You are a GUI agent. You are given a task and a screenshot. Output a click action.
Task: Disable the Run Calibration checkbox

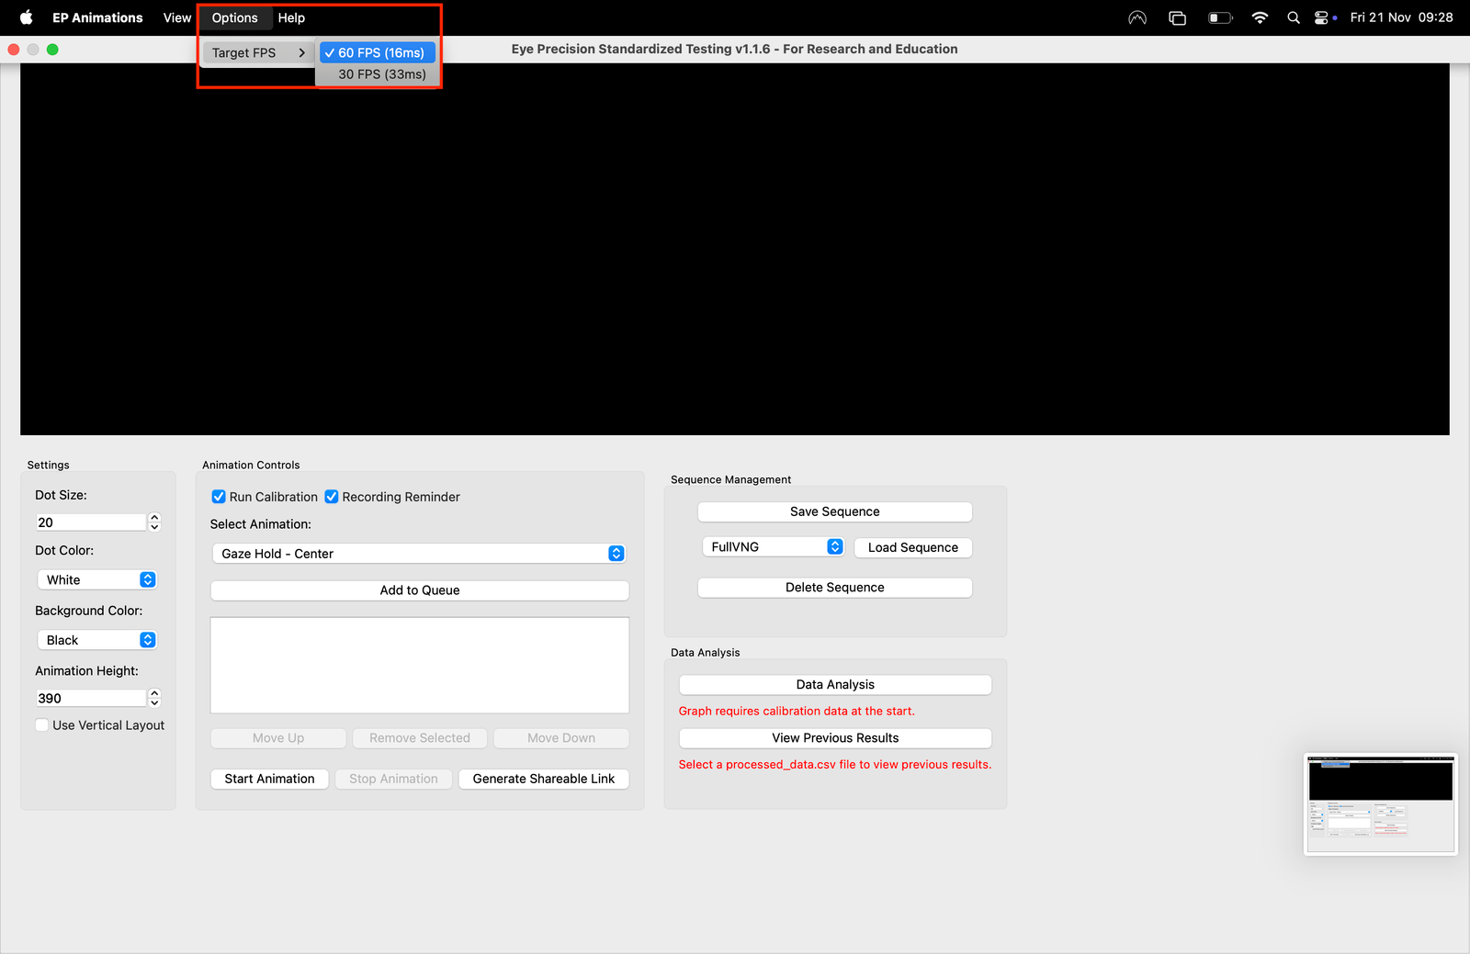219,497
